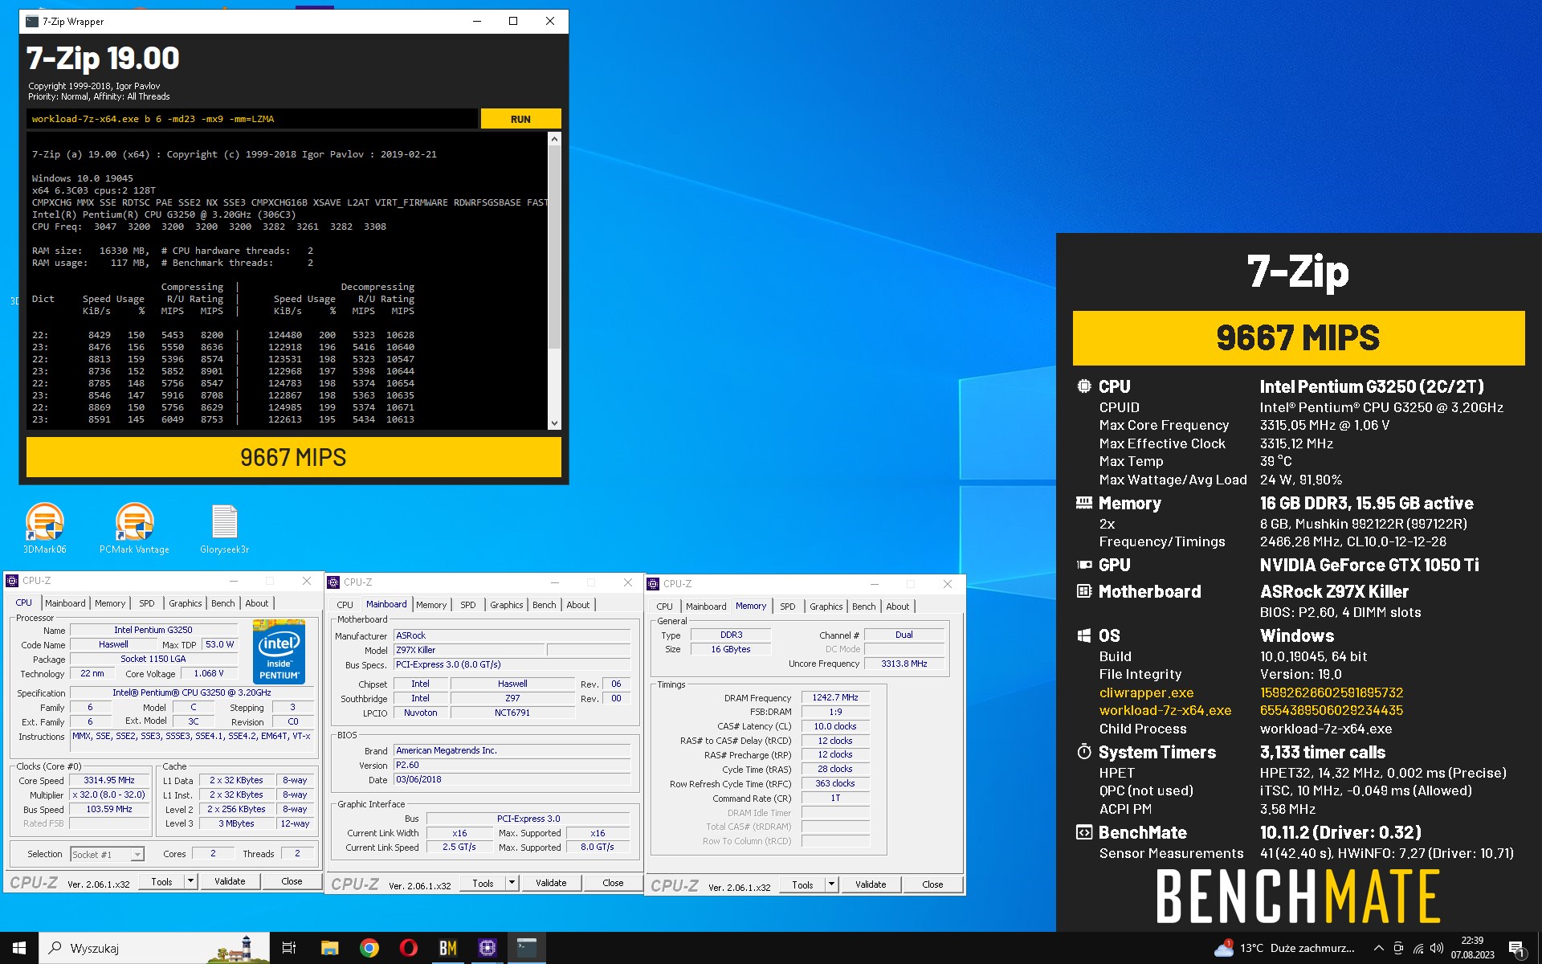Open the 7-Zip Wrapper taskbar icon
This screenshot has width=1542, height=964.
coord(527,948)
